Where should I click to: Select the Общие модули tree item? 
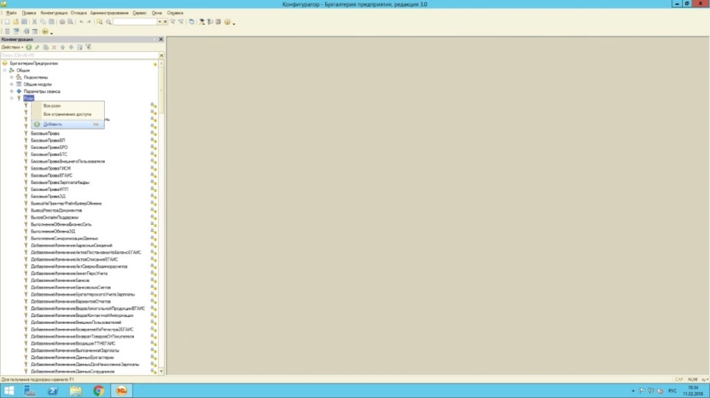[37, 84]
